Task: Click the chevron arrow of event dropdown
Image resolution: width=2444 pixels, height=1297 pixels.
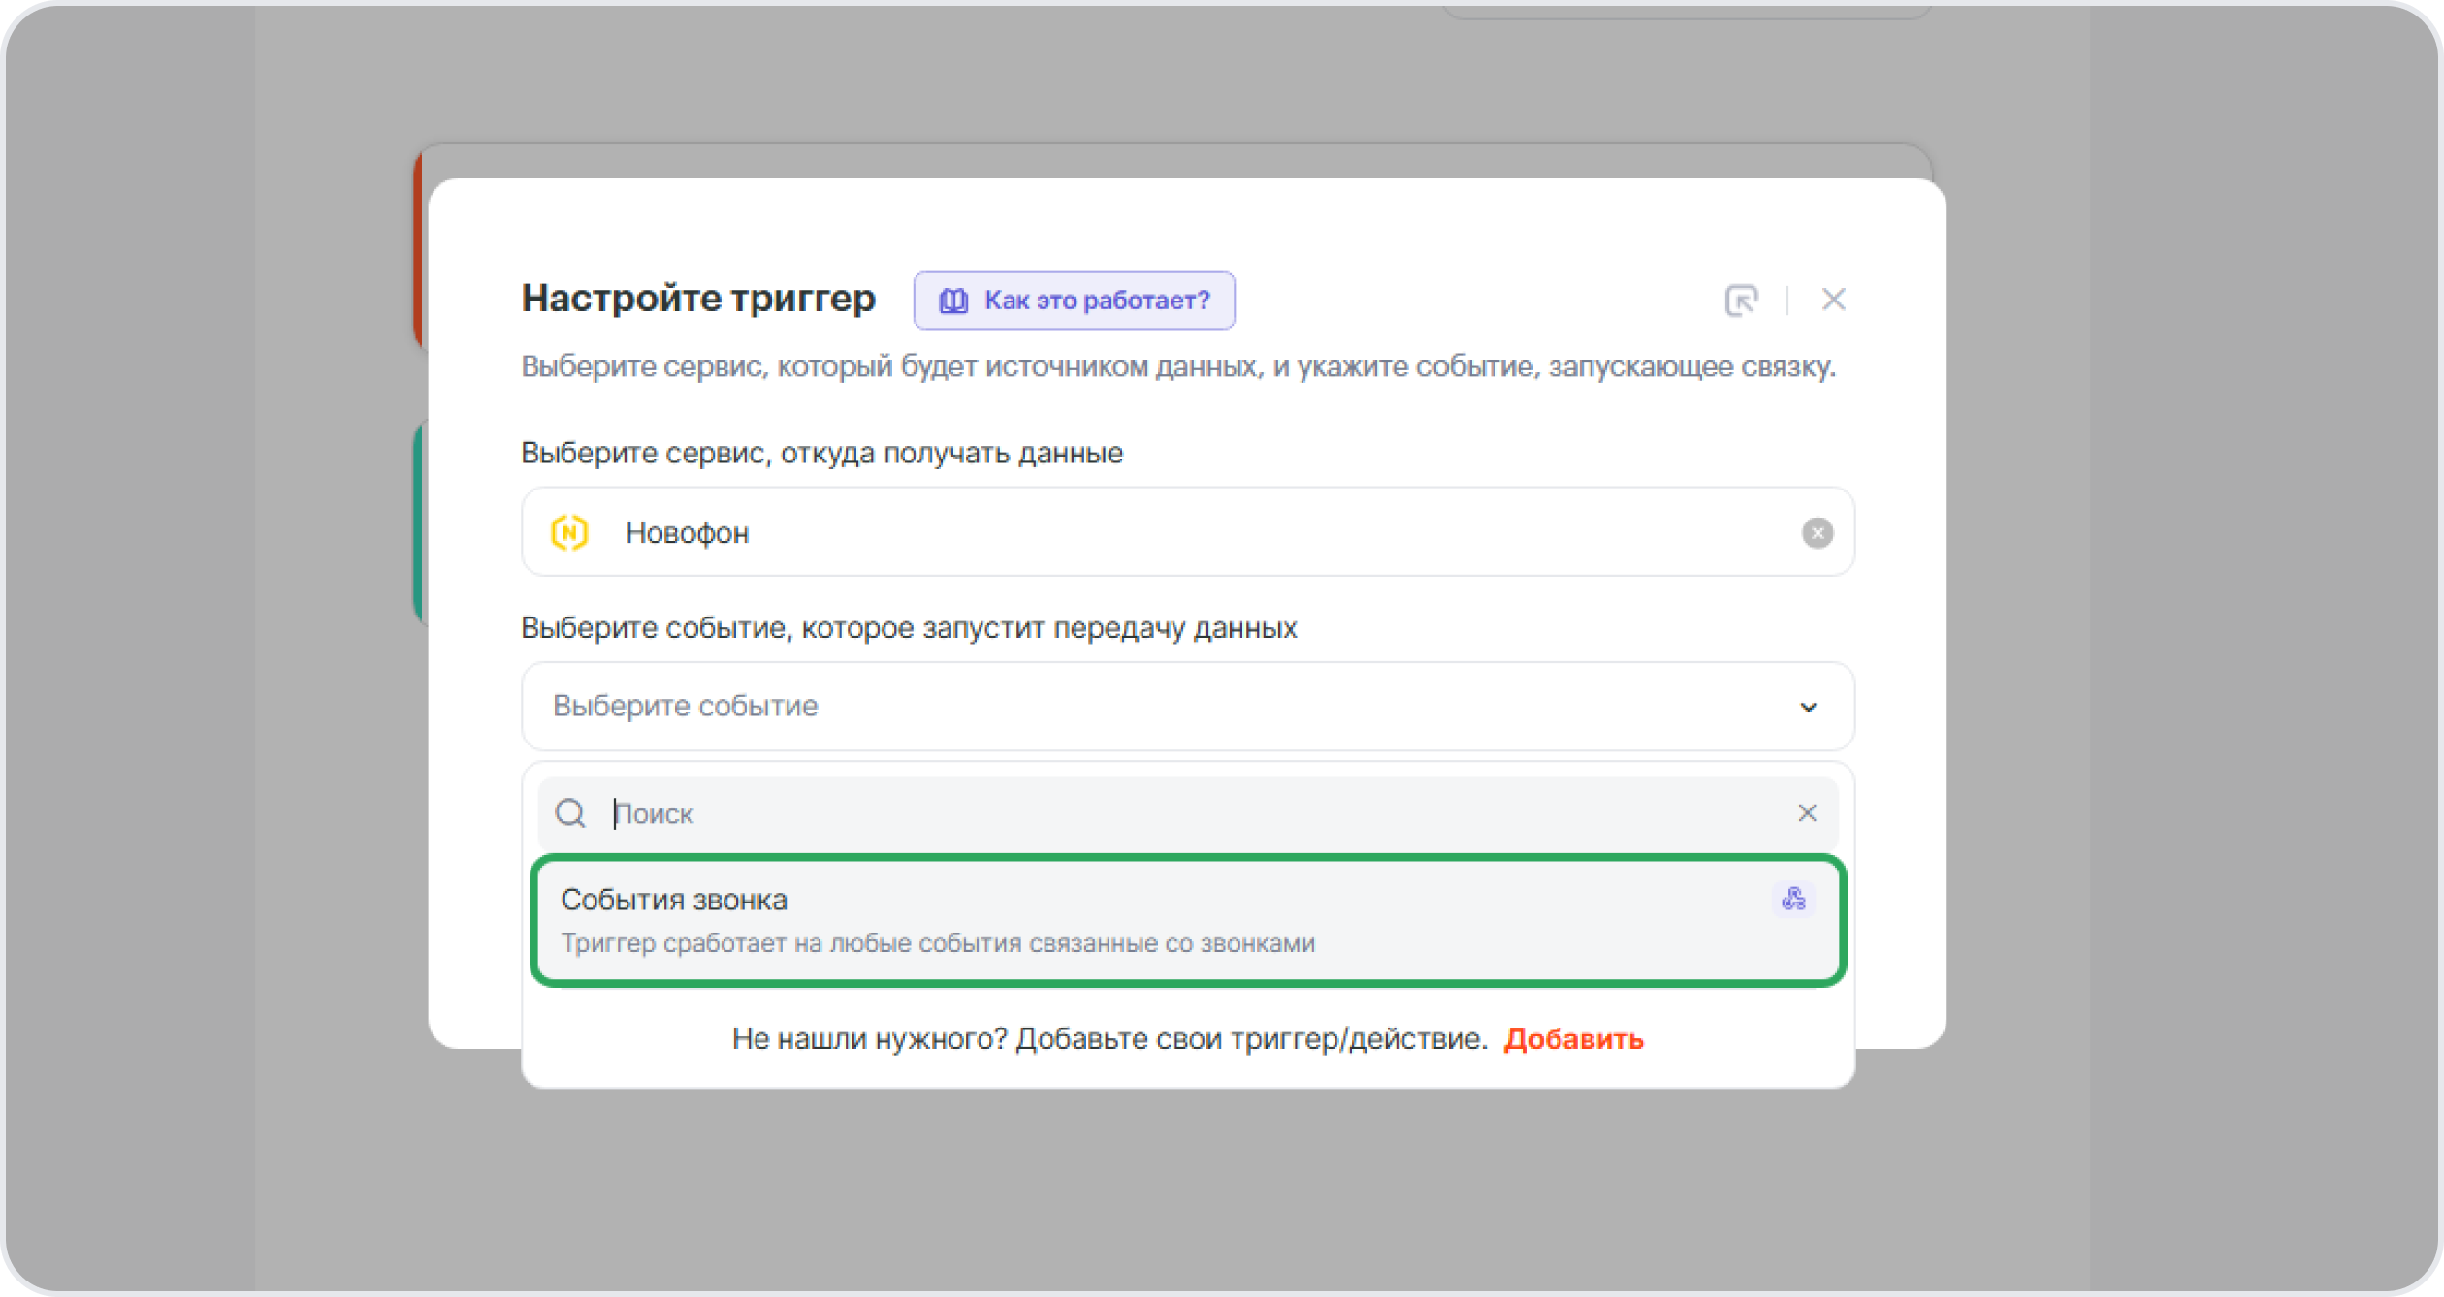Action: [x=1808, y=707]
